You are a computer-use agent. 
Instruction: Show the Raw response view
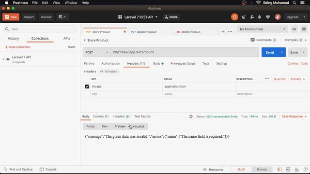coord(105,126)
